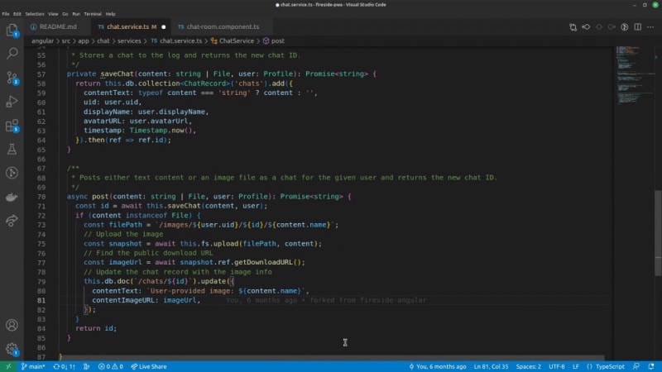Image resolution: width=662 pixels, height=372 pixels.
Task: Open the Extensions view
Action: pos(12,126)
